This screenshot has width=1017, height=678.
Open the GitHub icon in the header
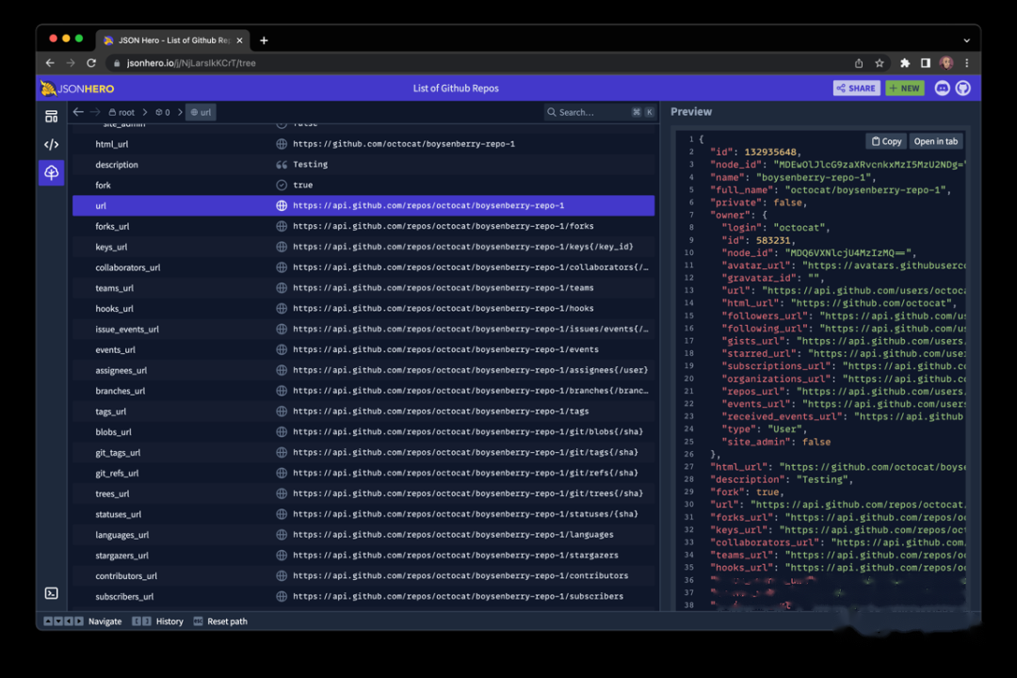(x=963, y=89)
